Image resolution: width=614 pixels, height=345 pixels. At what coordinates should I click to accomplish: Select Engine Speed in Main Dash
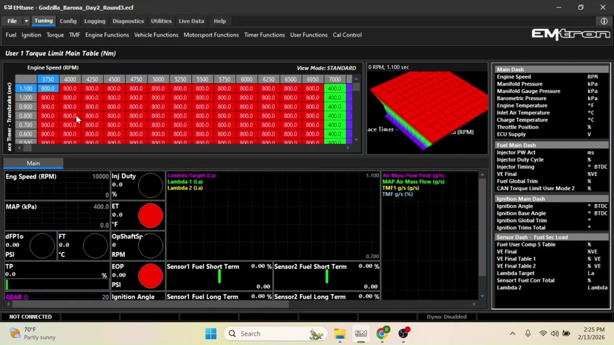coord(552,77)
